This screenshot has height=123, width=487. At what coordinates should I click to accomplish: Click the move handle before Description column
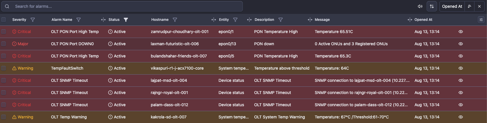(x=249, y=20)
